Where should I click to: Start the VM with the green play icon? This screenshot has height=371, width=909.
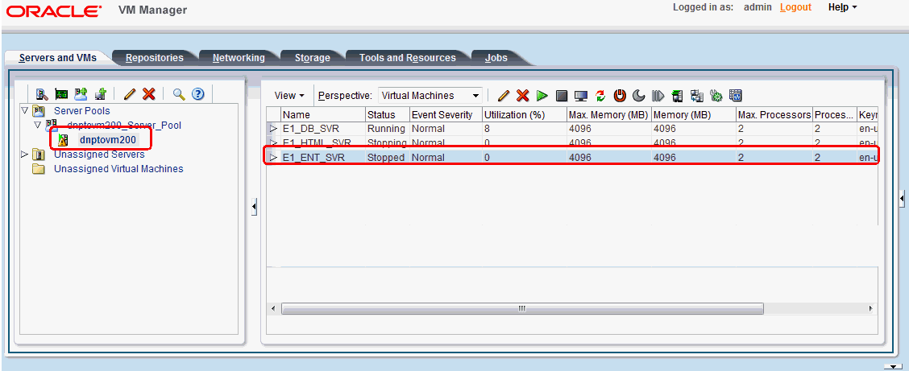[542, 96]
